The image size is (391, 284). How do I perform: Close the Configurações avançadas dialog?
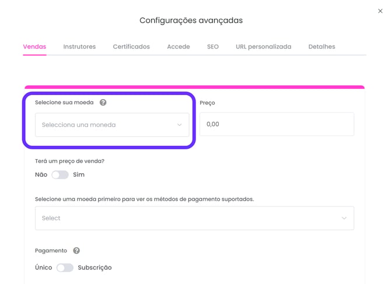tap(380, 11)
